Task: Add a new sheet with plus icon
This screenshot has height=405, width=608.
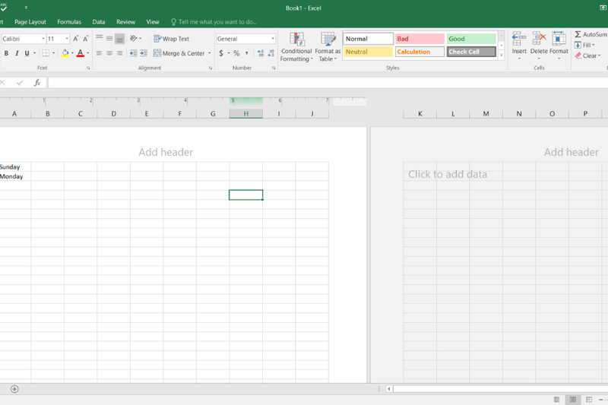Action: pyautogui.click(x=14, y=389)
